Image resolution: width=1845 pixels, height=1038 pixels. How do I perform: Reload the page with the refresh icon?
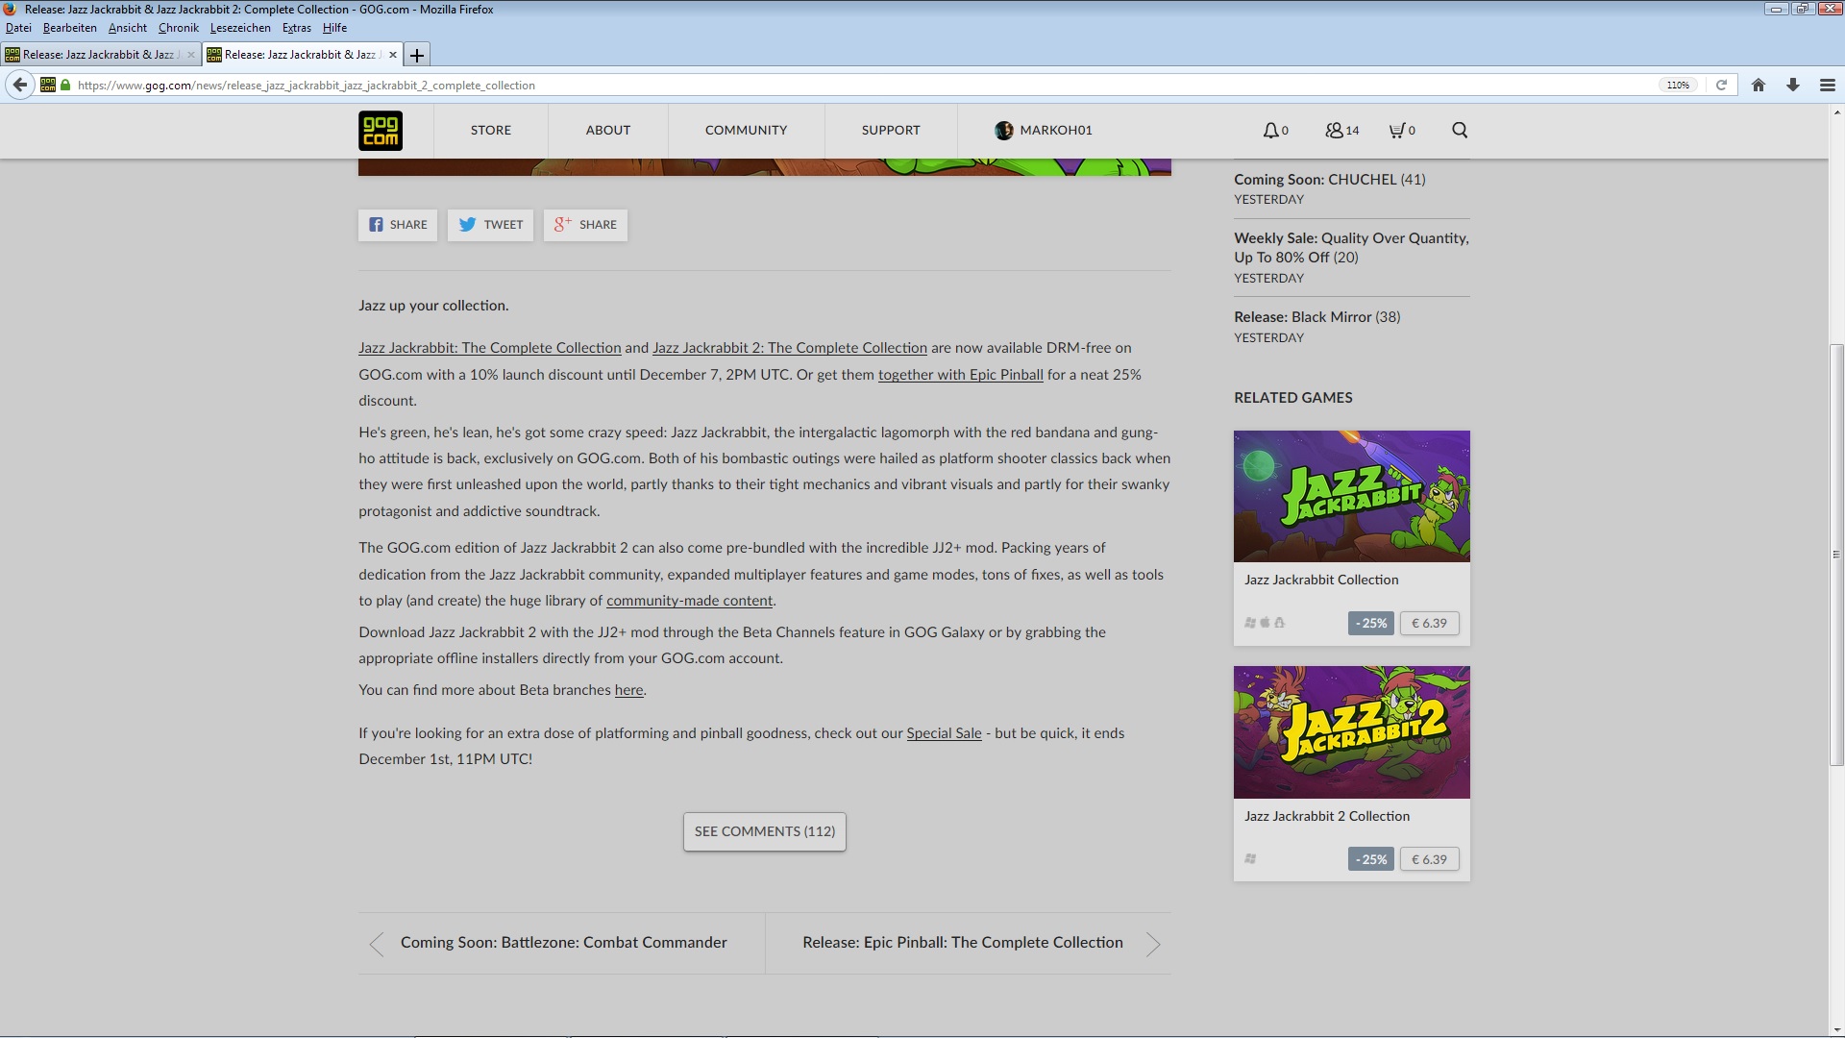coord(1721,85)
